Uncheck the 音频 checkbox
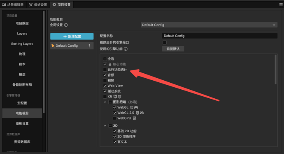This screenshot has height=154, width=284. click(105, 75)
